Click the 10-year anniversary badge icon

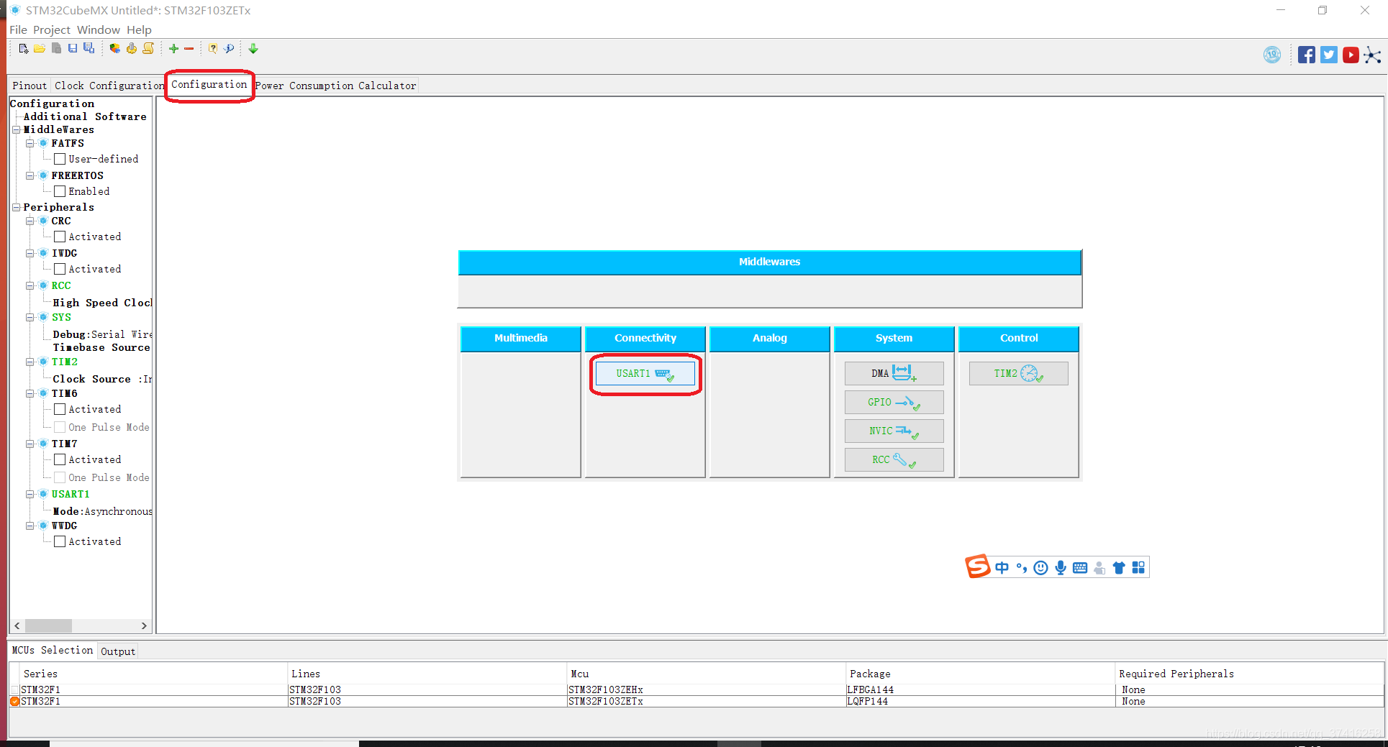point(1272,55)
